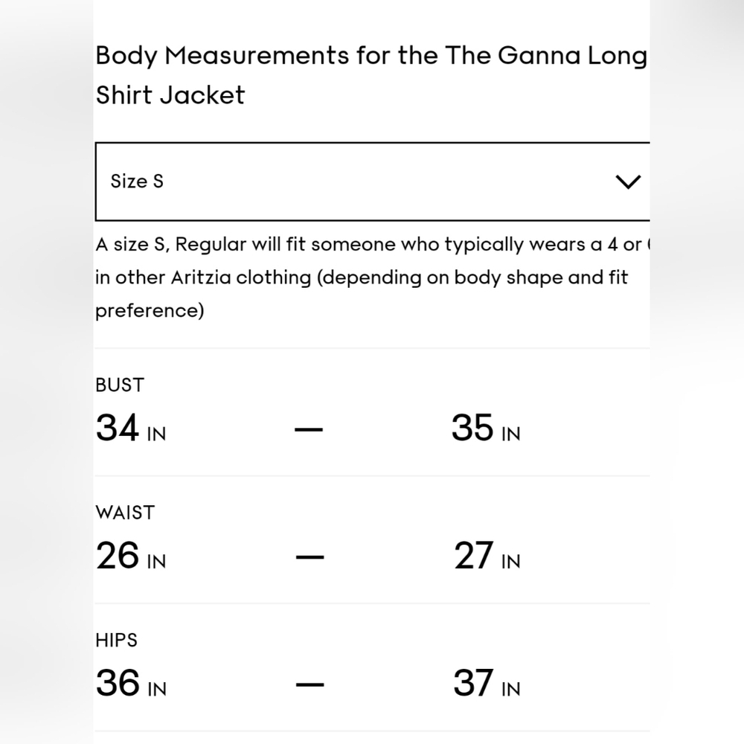Click the size S Regular fit description

tap(373, 278)
